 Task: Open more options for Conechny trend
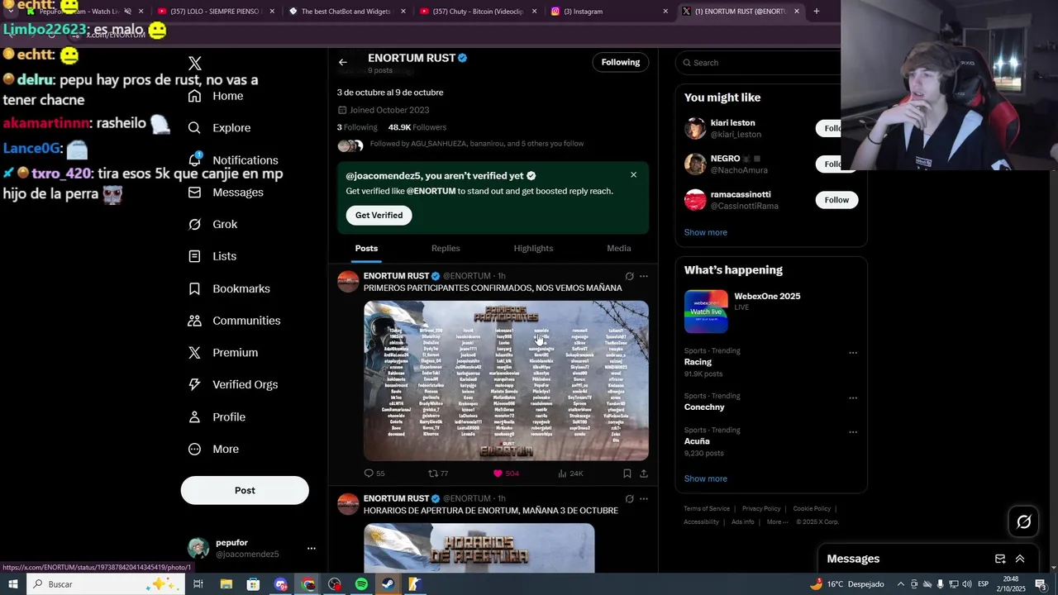tap(853, 397)
